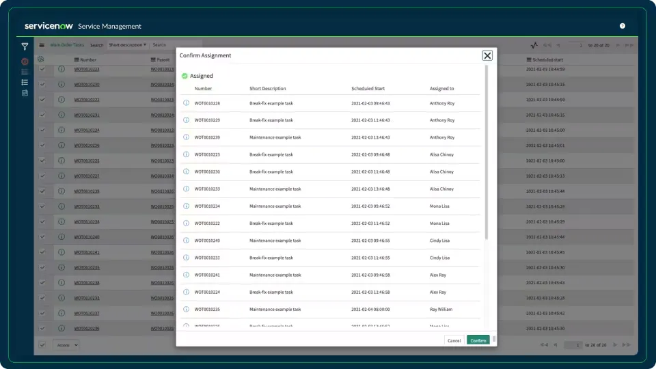
Task: Click the Assigned green check status icon
Action: [184, 76]
